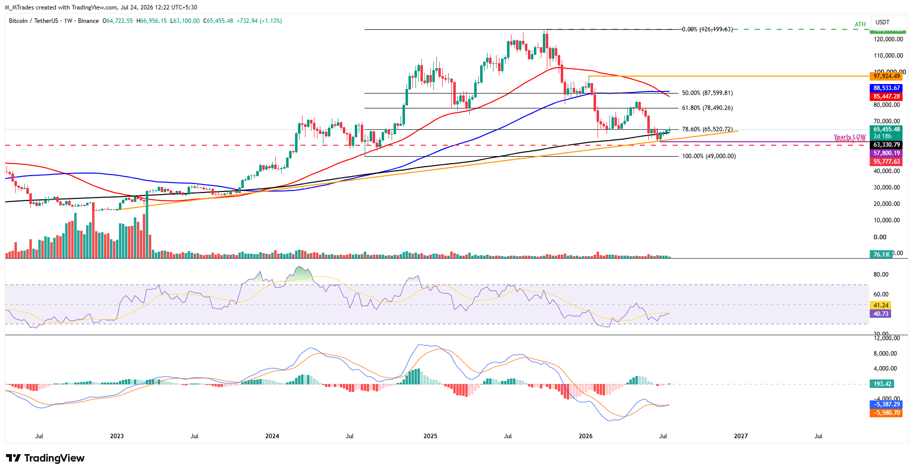Click 4,000.00 on the MACD scale
The width and height of the screenshot is (913, 473).
point(885,369)
